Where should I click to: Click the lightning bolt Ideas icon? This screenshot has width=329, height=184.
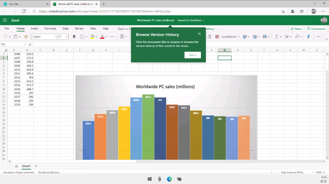click(x=308, y=37)
